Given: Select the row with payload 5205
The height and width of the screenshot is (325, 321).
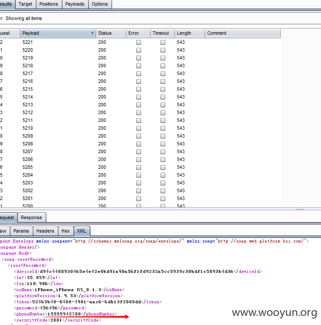Looking at the screenshot, I should coord(140,167).
